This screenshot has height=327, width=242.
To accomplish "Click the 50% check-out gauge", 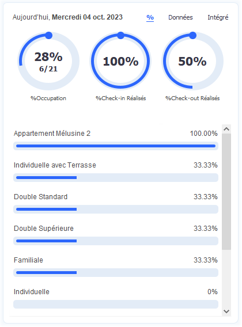I will (x=192, y=61).
